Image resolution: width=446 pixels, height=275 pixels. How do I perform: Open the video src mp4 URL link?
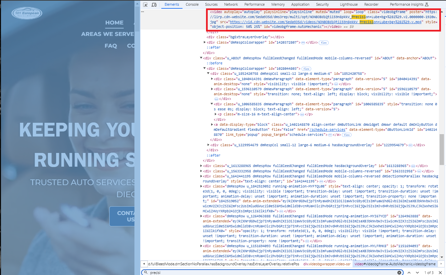[x=326, y=22]
